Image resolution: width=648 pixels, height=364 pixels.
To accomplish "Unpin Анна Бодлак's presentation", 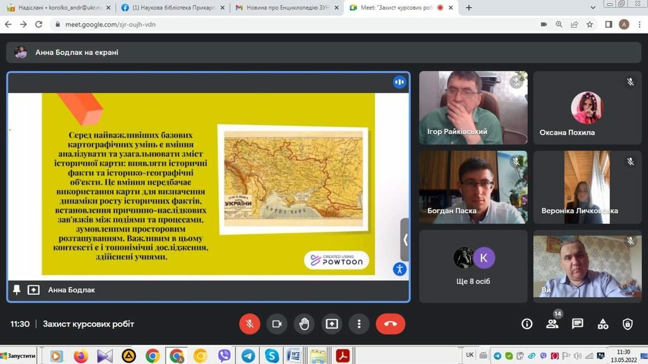I will click(x=17, y=289).
